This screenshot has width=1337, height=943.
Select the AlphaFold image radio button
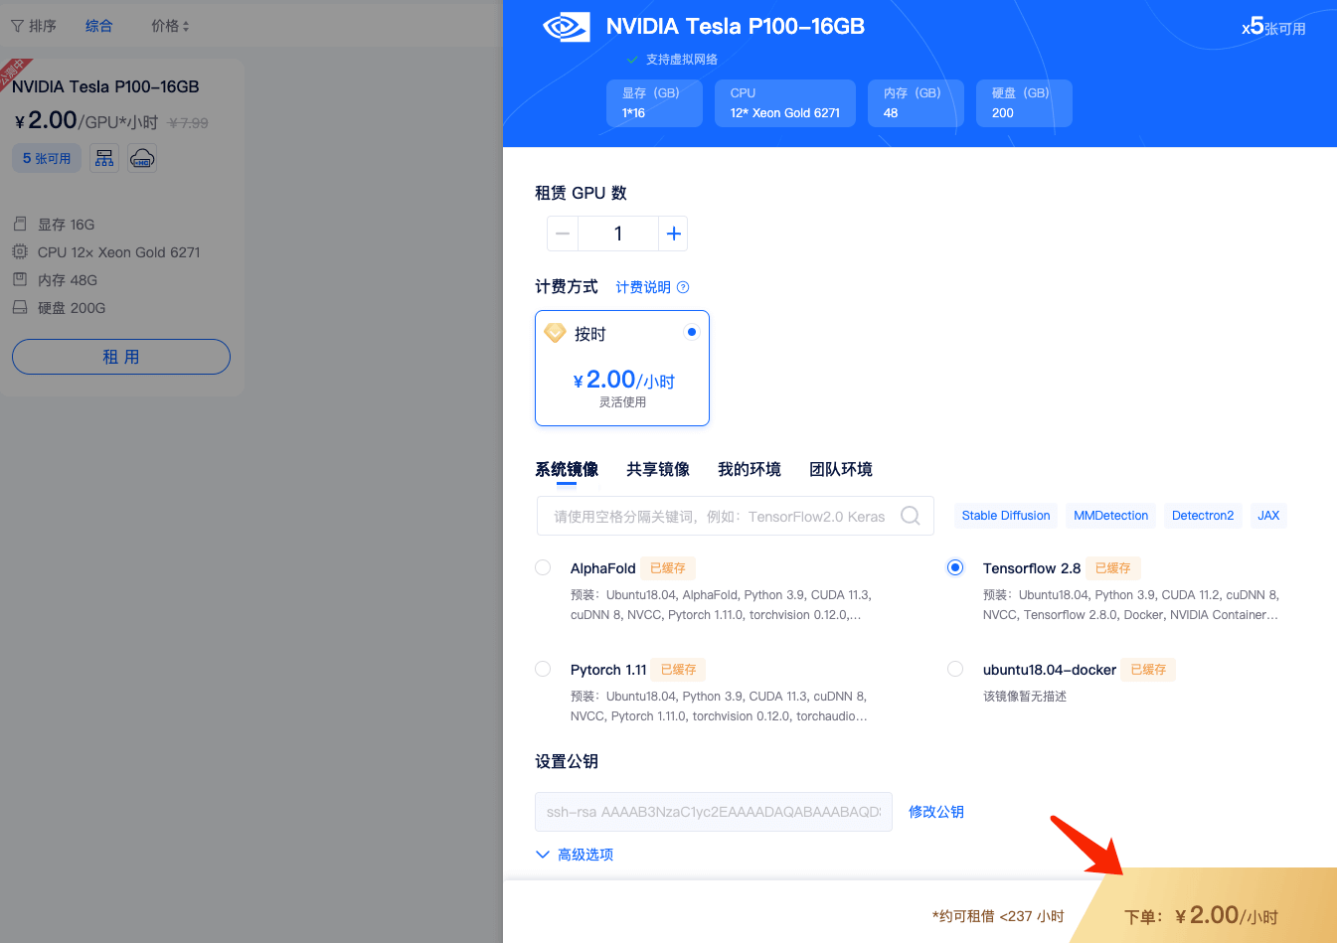[x=543, y=567]
